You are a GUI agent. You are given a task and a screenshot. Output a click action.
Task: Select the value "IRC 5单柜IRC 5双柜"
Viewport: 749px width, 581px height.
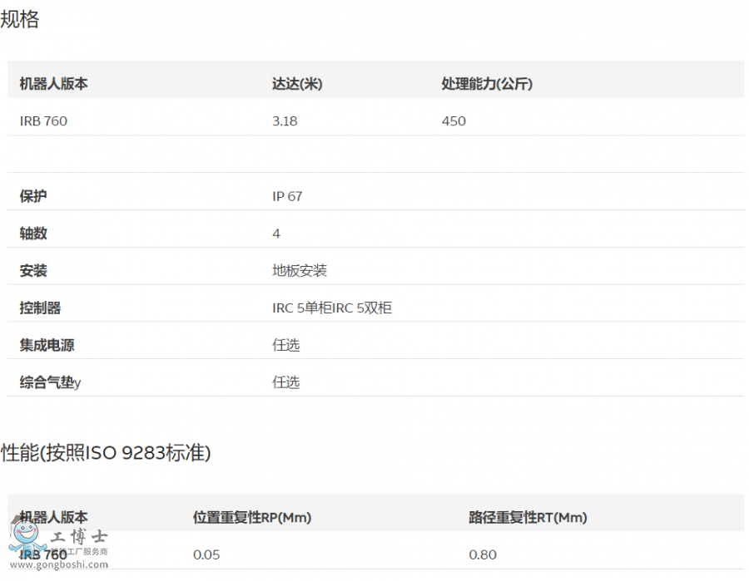pyautogui.click(x=332, y=308)
